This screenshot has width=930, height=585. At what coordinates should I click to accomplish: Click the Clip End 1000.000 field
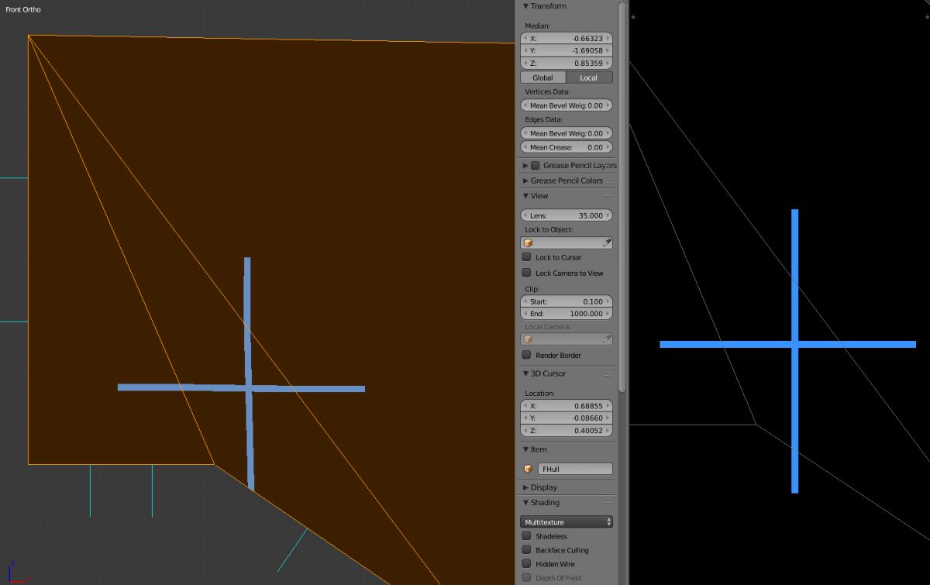567,314
